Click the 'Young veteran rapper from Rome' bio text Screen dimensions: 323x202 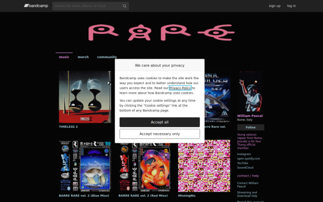[x=250, y=141]
